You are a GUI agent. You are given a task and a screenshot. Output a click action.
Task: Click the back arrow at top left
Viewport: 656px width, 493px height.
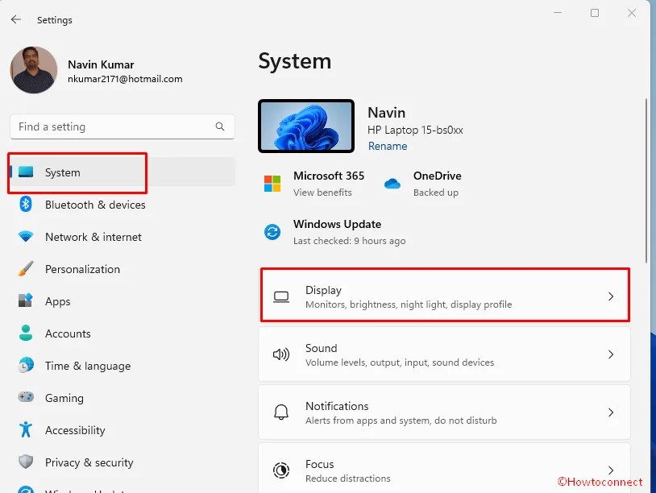pos(16,19)
